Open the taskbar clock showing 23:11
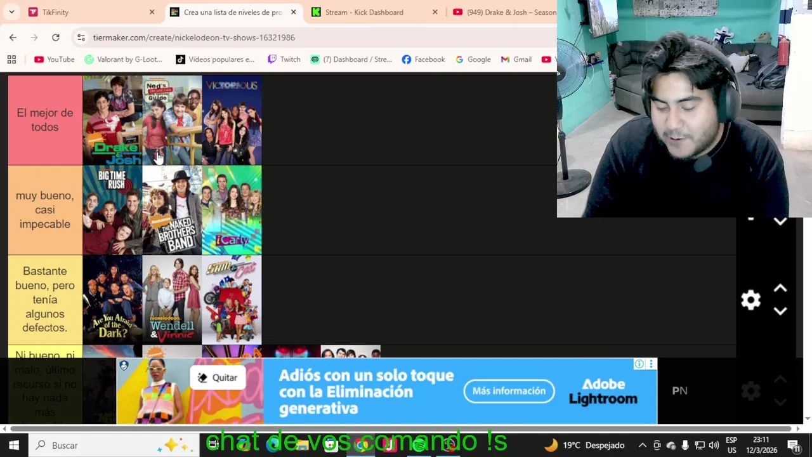This screenshot has height=457, width=812. pos(761,446)
